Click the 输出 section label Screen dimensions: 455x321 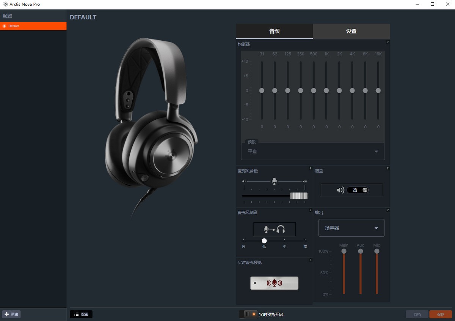point(319,213)
